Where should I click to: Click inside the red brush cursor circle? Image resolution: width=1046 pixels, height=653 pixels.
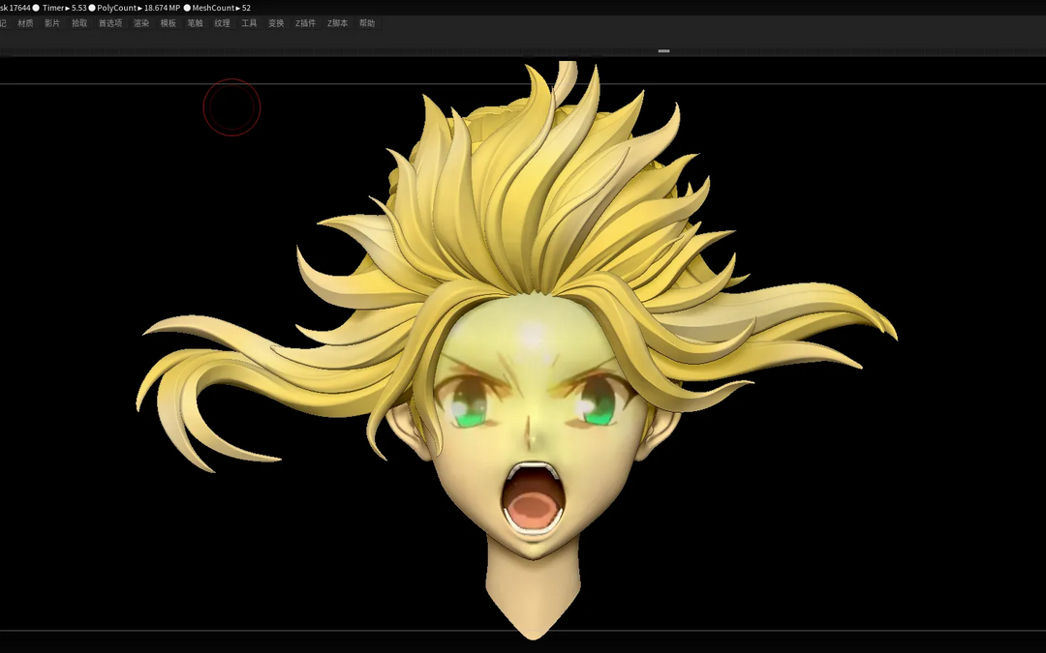pyautogui.click(x=231, y=107)
